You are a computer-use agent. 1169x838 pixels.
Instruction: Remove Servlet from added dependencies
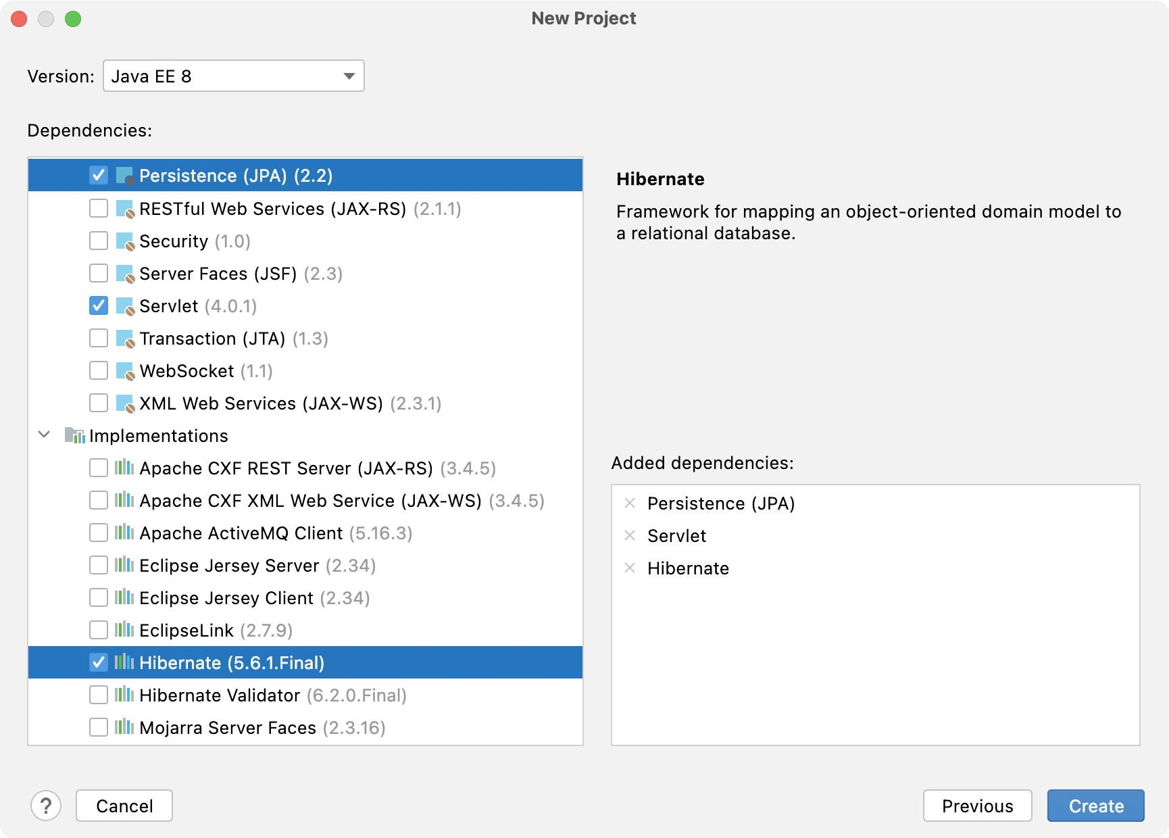pyautogui.click(x=630, y=535)
